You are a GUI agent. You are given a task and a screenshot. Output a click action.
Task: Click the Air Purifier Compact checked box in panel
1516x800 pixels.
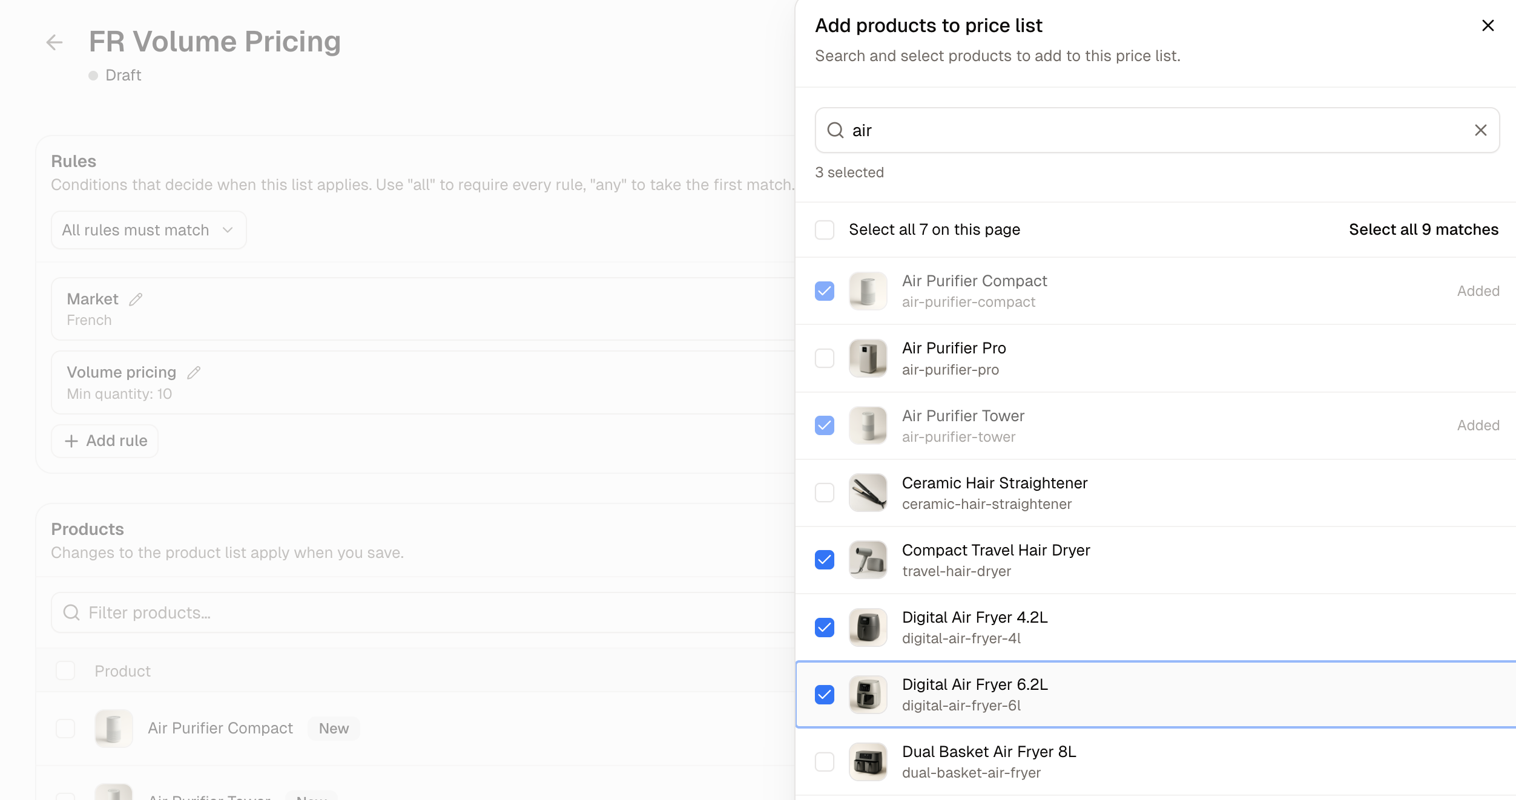(825, 291)
